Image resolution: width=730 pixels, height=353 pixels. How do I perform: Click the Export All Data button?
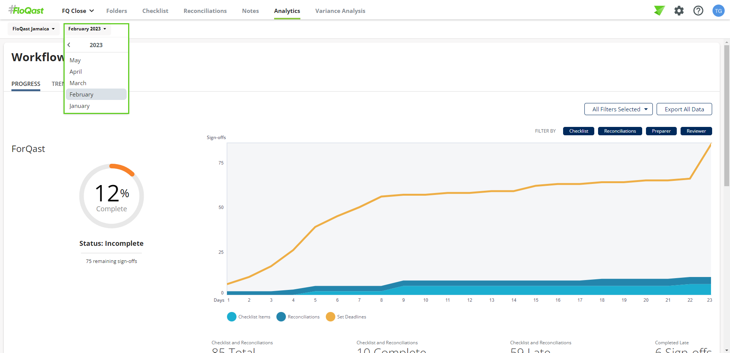[x=684, y=109]
